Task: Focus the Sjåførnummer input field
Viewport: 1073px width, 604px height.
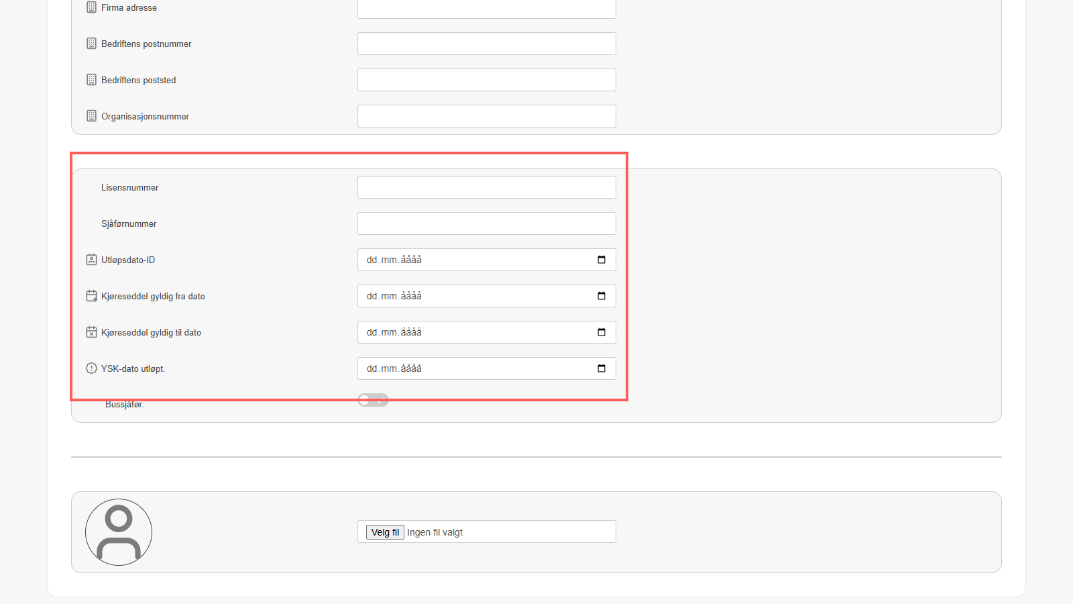Action: click(x=487, y=223)
